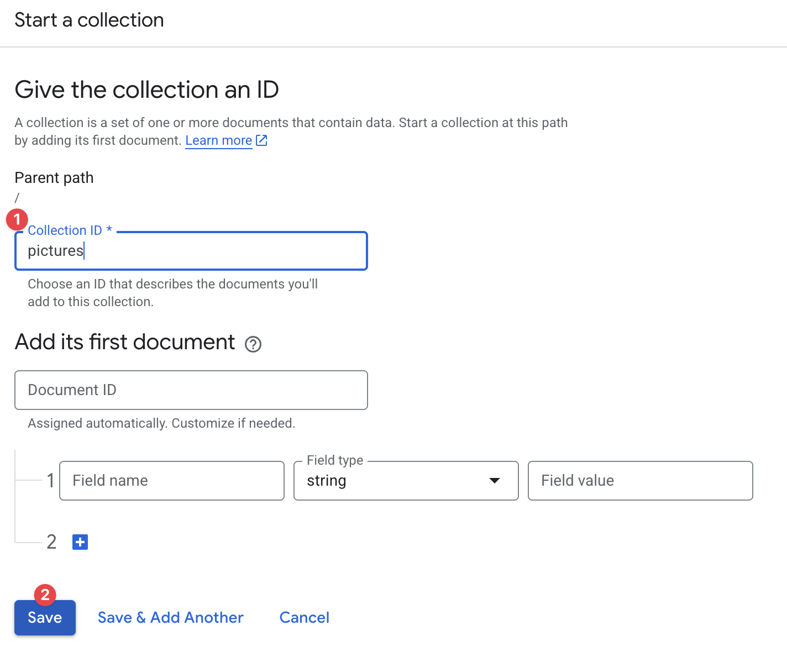Cancel the collection creation
Image resolution: width=787 pixels, height=652 pixels.
[x=304, y=617]
